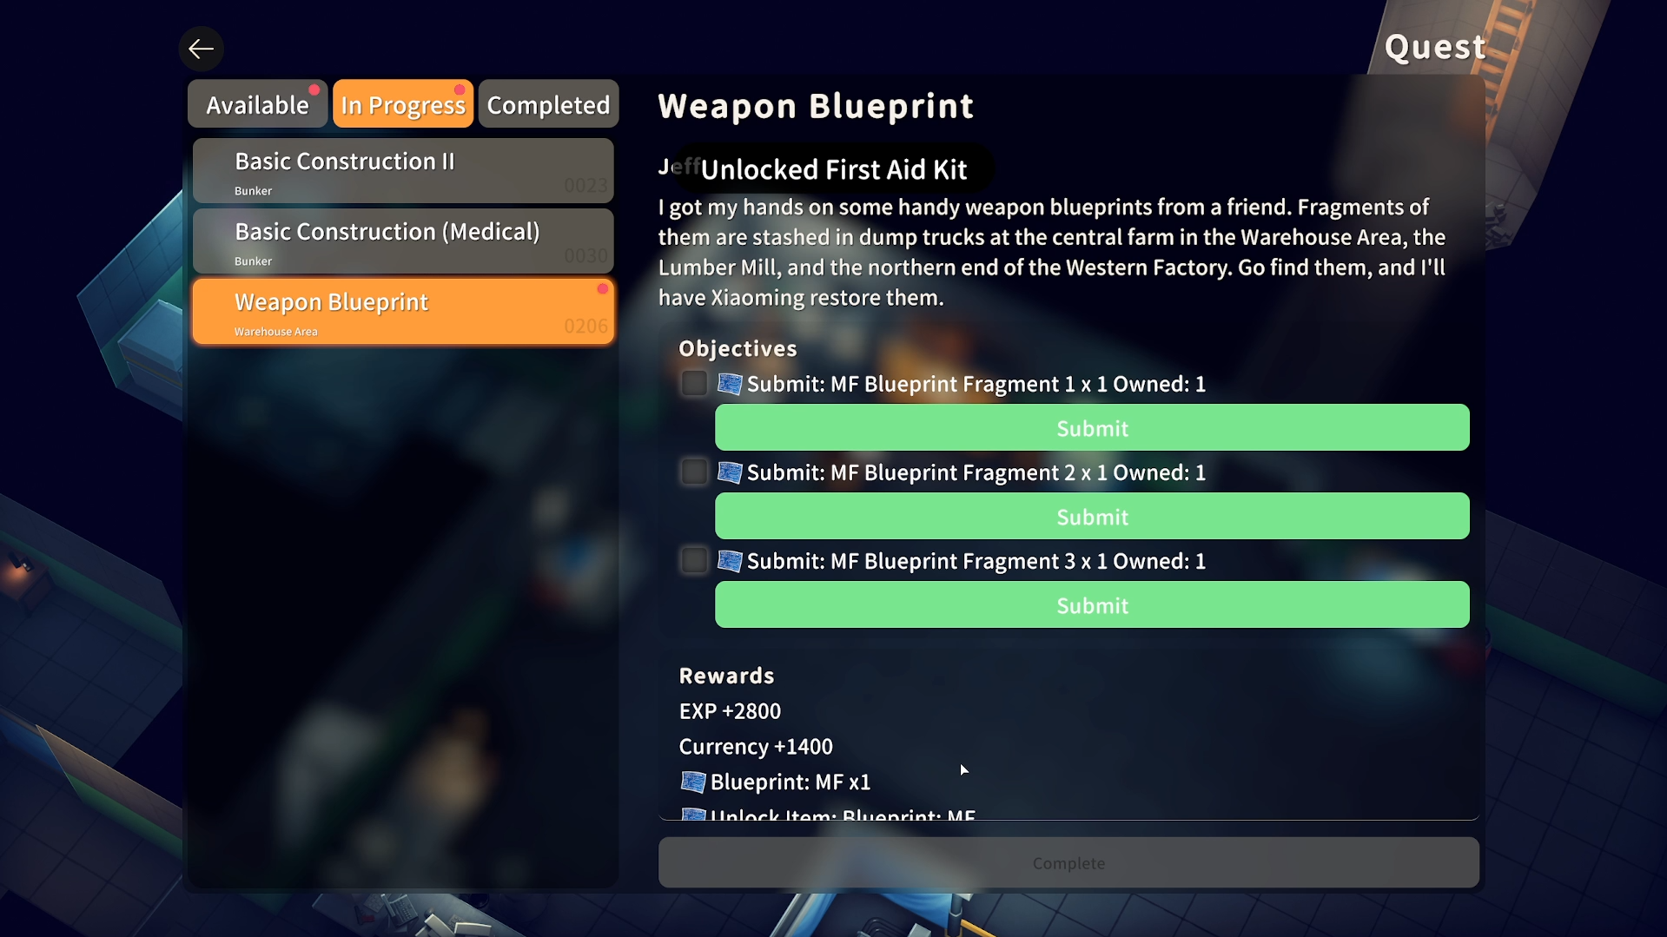Click the red notification dot on Weapon Blueprint

click(602, 289)
